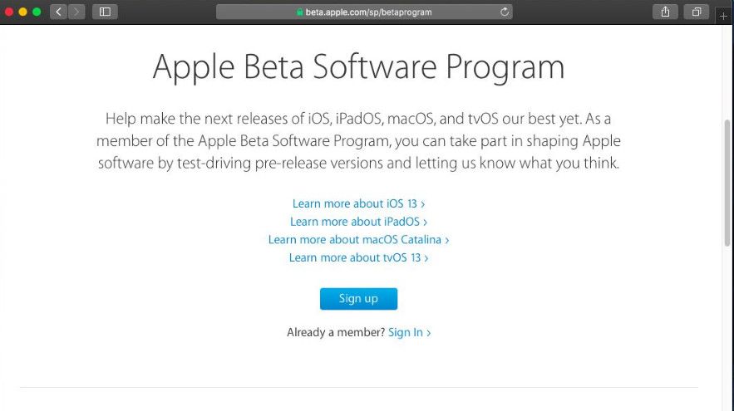The image size is (734, 411).
Task: Open the Share menu
Action: (665, 12)
